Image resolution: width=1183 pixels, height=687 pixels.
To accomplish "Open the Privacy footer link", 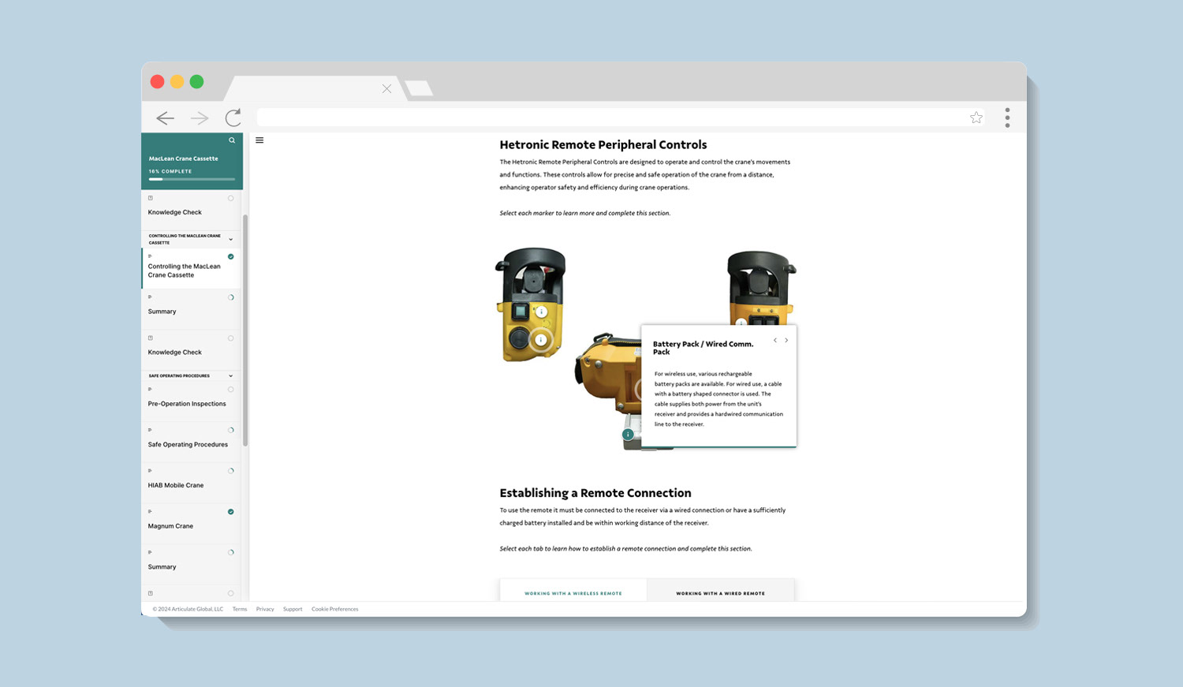I will [x=265, y=609].
